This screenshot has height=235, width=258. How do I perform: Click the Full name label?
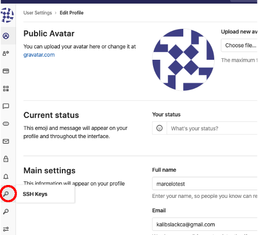164,170
